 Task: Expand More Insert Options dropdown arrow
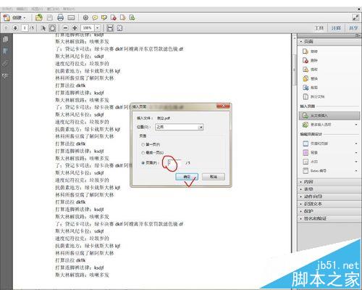356,125
